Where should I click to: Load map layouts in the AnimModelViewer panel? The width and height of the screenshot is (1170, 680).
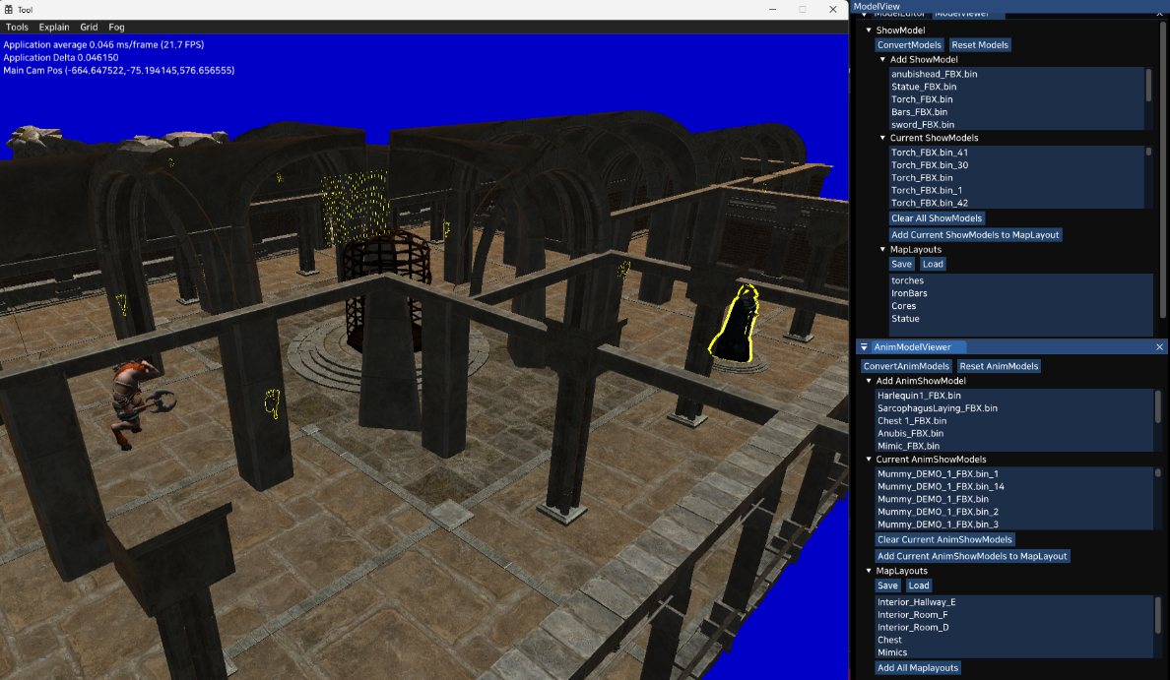click(919, 587)
